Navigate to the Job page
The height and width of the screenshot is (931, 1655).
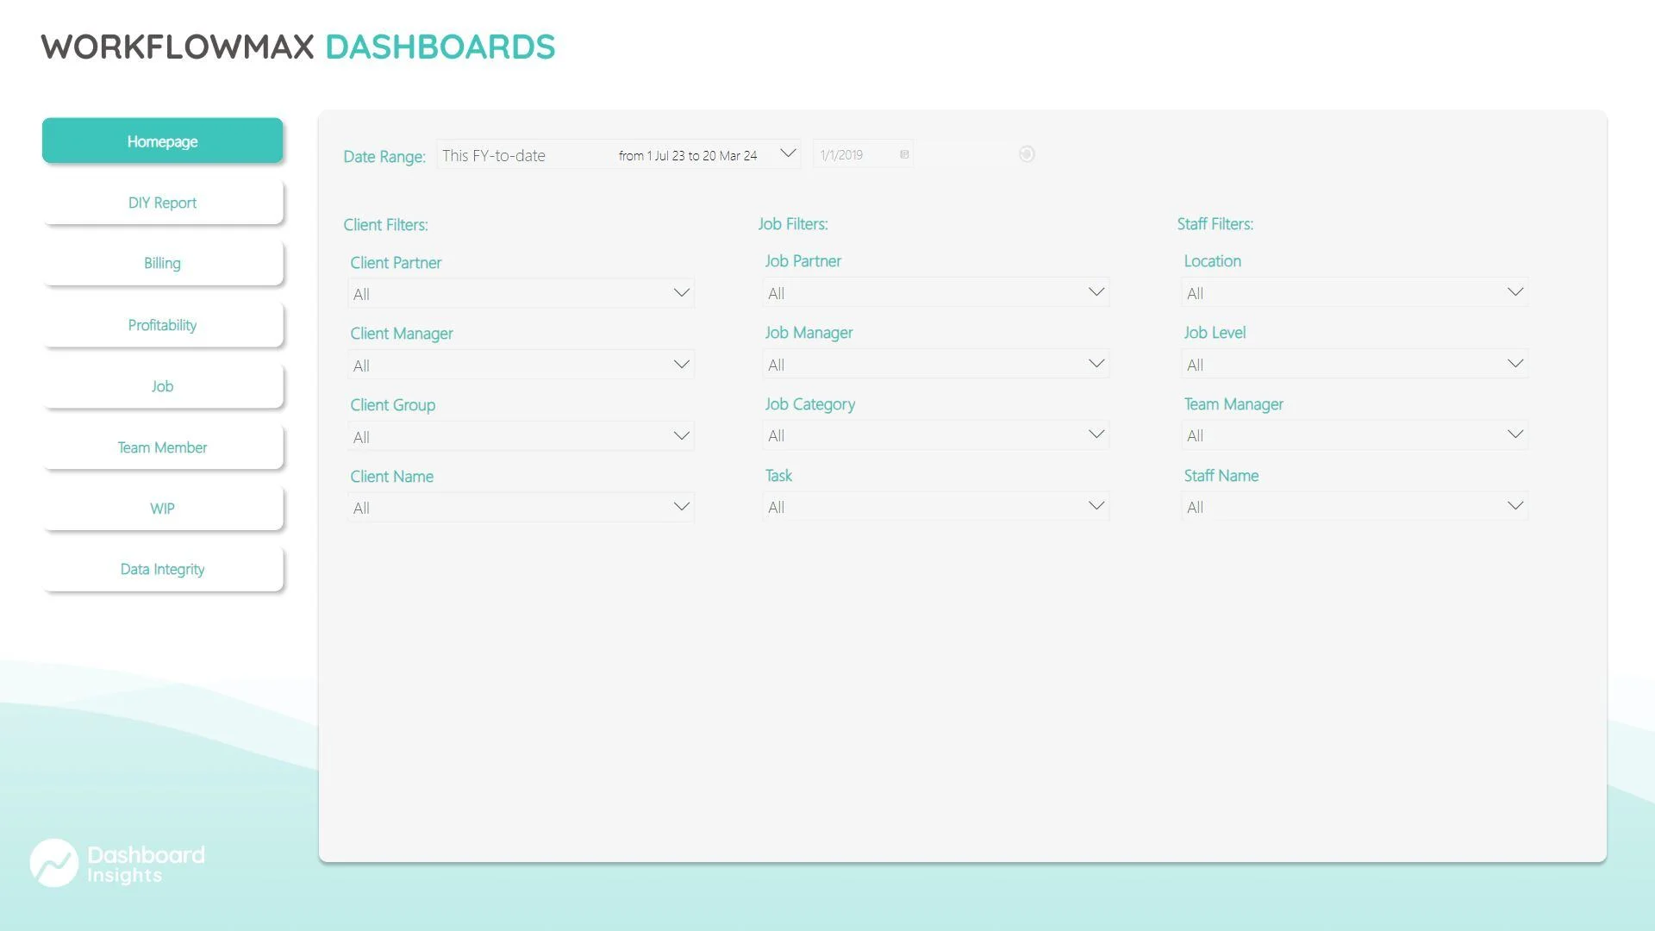tap(162, 385)
